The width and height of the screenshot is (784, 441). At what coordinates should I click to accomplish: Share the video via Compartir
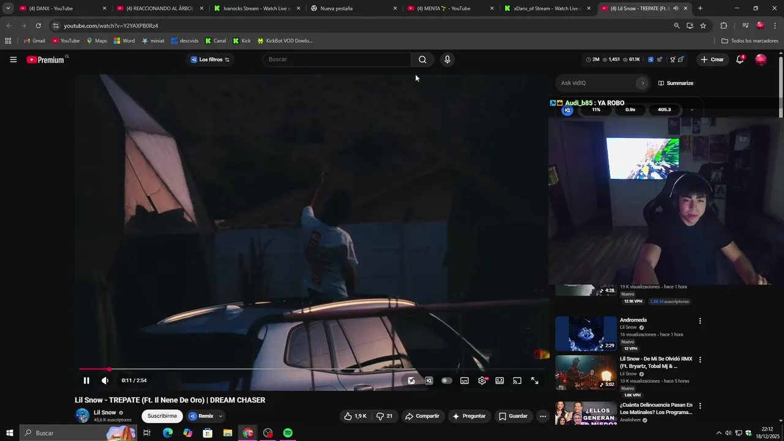(422, 416)
